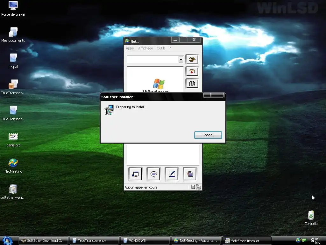Select the Mes documents desktop icon
Screen dimensions: 326x245
[13, 35]
